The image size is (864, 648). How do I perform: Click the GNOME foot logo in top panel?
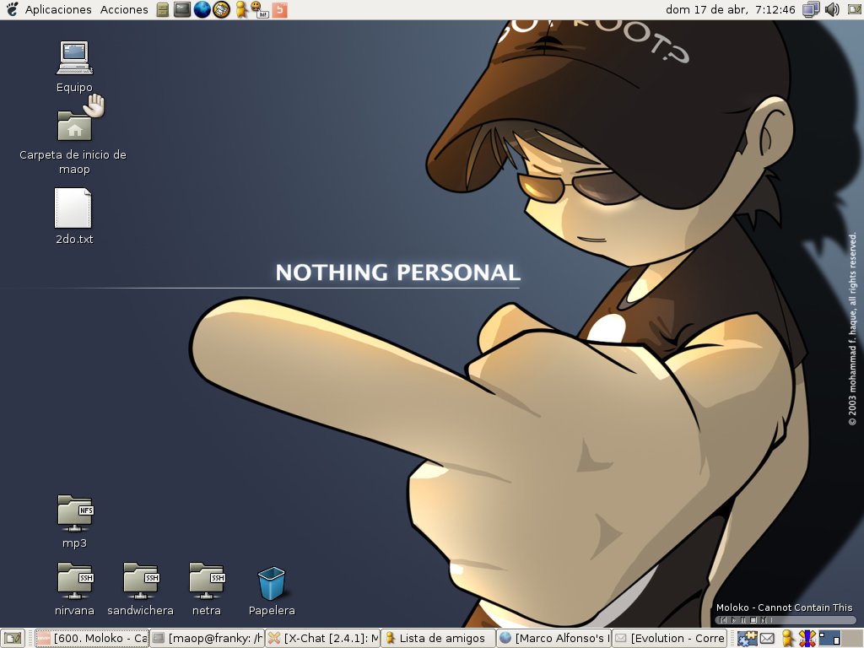pos(12,8)
